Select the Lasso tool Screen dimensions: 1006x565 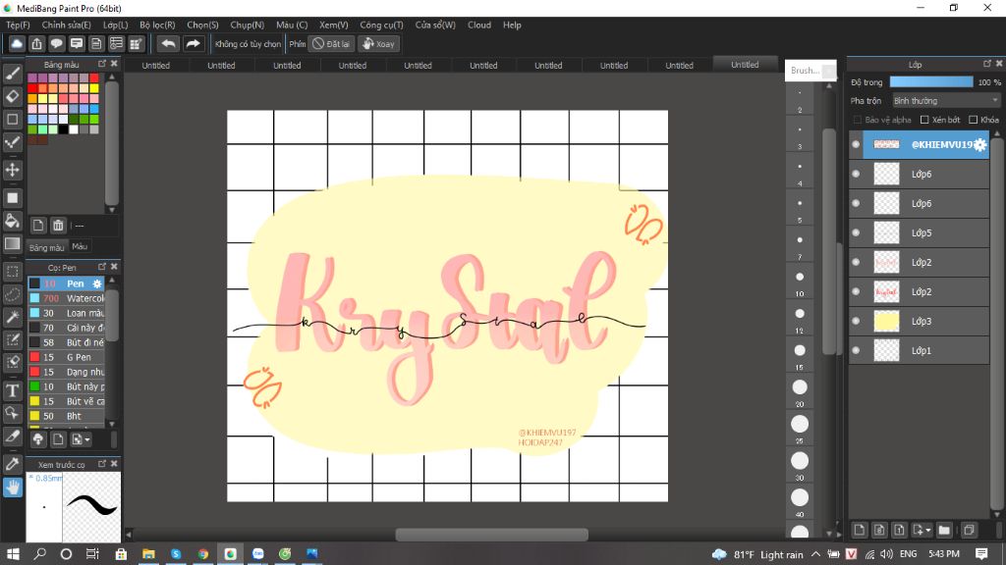pyautogui.click(x=12, y=294)
